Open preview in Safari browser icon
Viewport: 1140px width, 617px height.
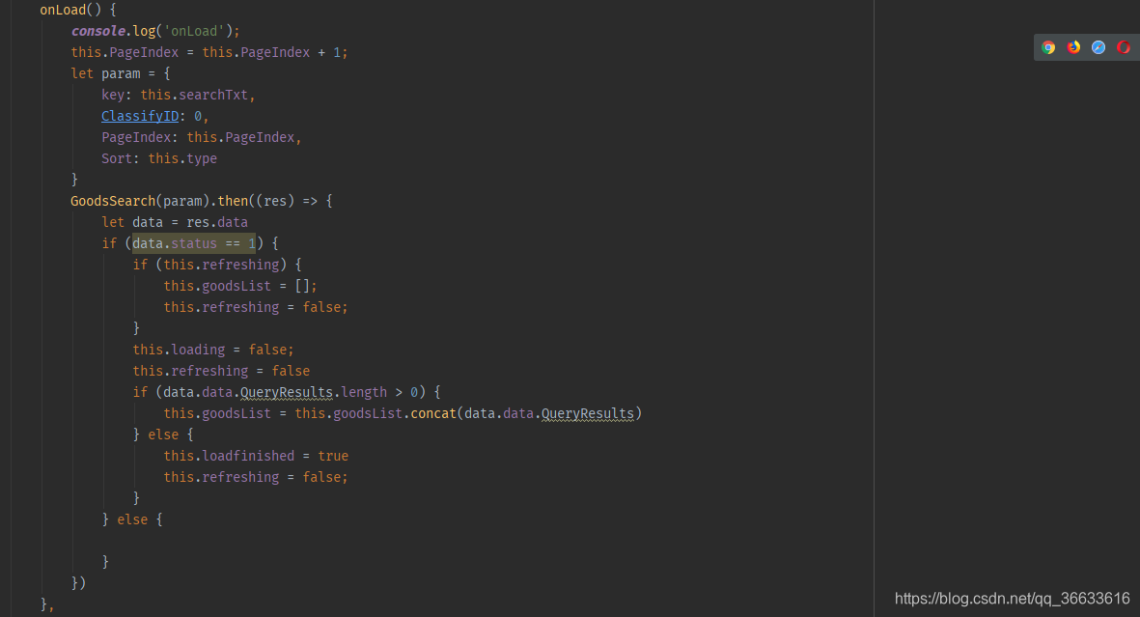(x=1098, y=47)
